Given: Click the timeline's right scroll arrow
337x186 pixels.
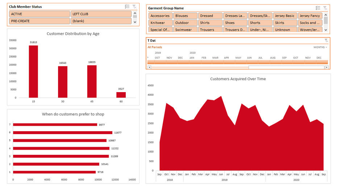Looking at the screenshot, I should point(327,67).
